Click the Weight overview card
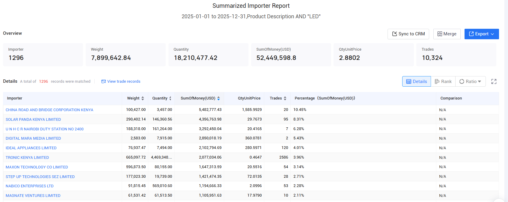Viewport: 508px width, 202px height. click(126, 55)
